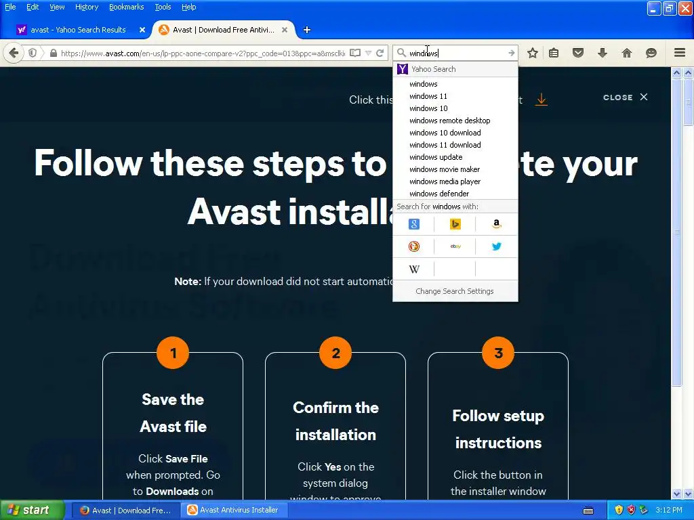Bookmark this page with star icon
Image resolution: width=694 pixels, height=520 pixels.
pyautogui.click(x=533, y=53)
